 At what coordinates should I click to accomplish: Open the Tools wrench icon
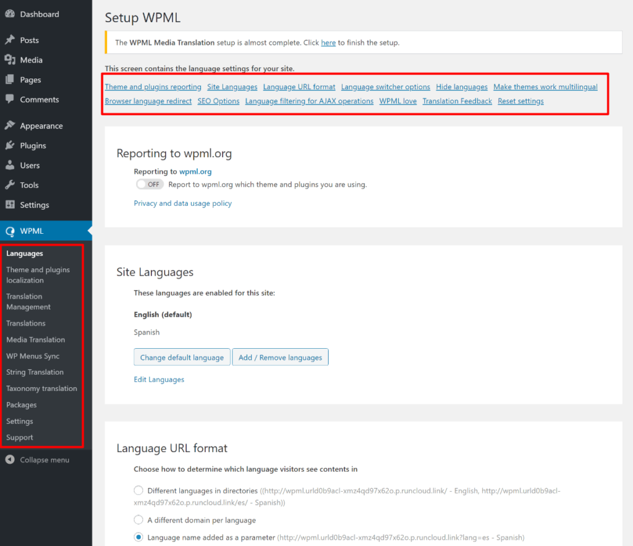[11, 185]
